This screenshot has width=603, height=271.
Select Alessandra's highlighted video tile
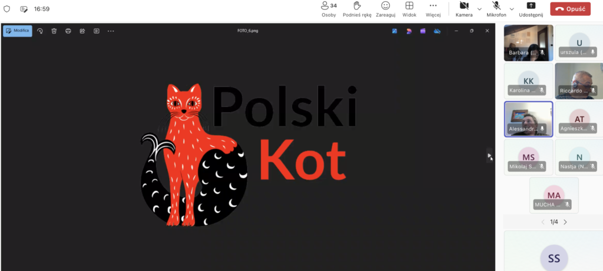pyautogui.click(x=528, y=119)
